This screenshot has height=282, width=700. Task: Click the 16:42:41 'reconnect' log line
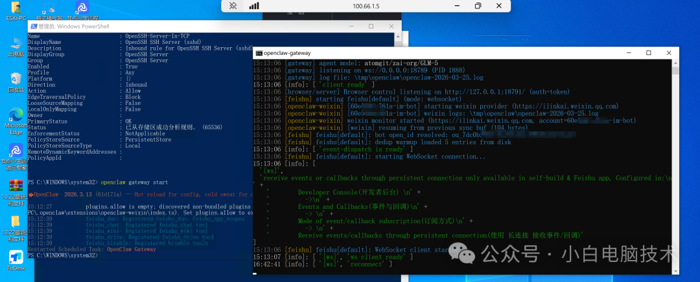[322, 264]
